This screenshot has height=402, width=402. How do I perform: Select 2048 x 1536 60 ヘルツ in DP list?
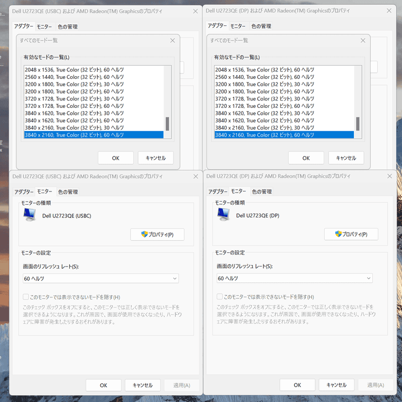click(285, 70)
